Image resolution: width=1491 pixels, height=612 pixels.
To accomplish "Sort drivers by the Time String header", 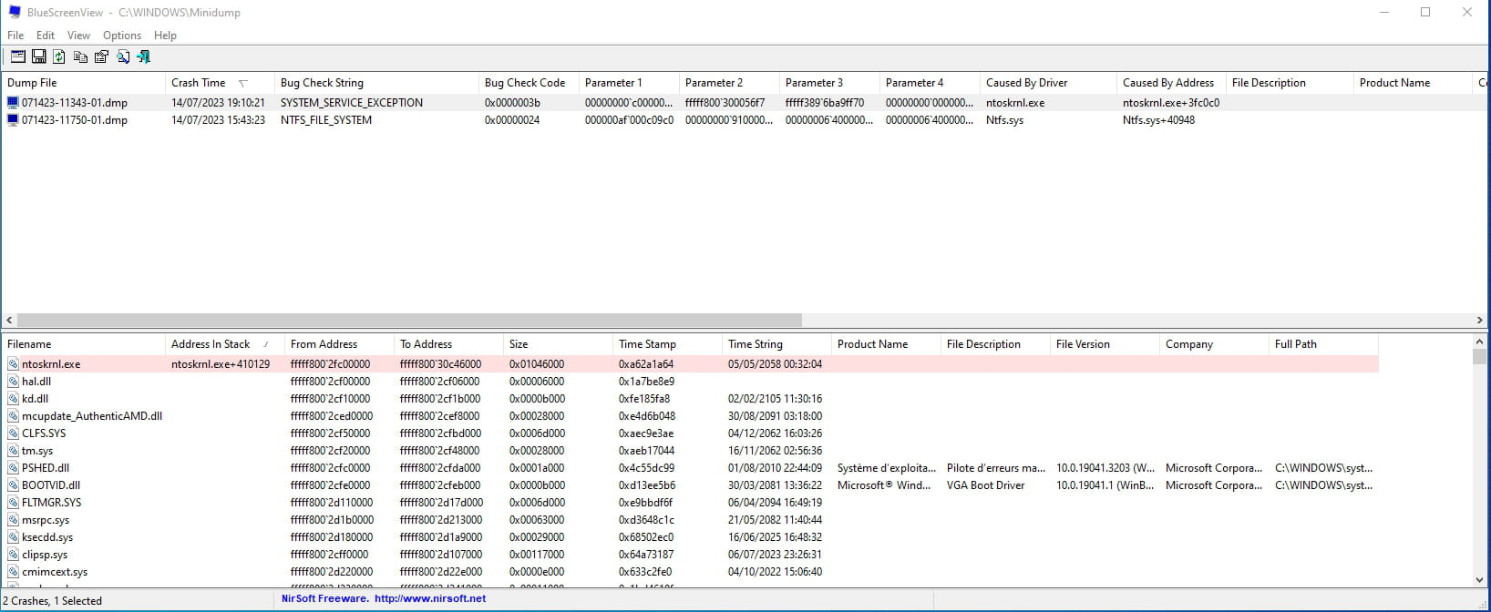I will point(776,344).
